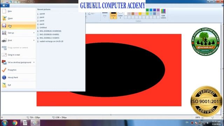Pick the brown color swatch

(x=133, y=14)
